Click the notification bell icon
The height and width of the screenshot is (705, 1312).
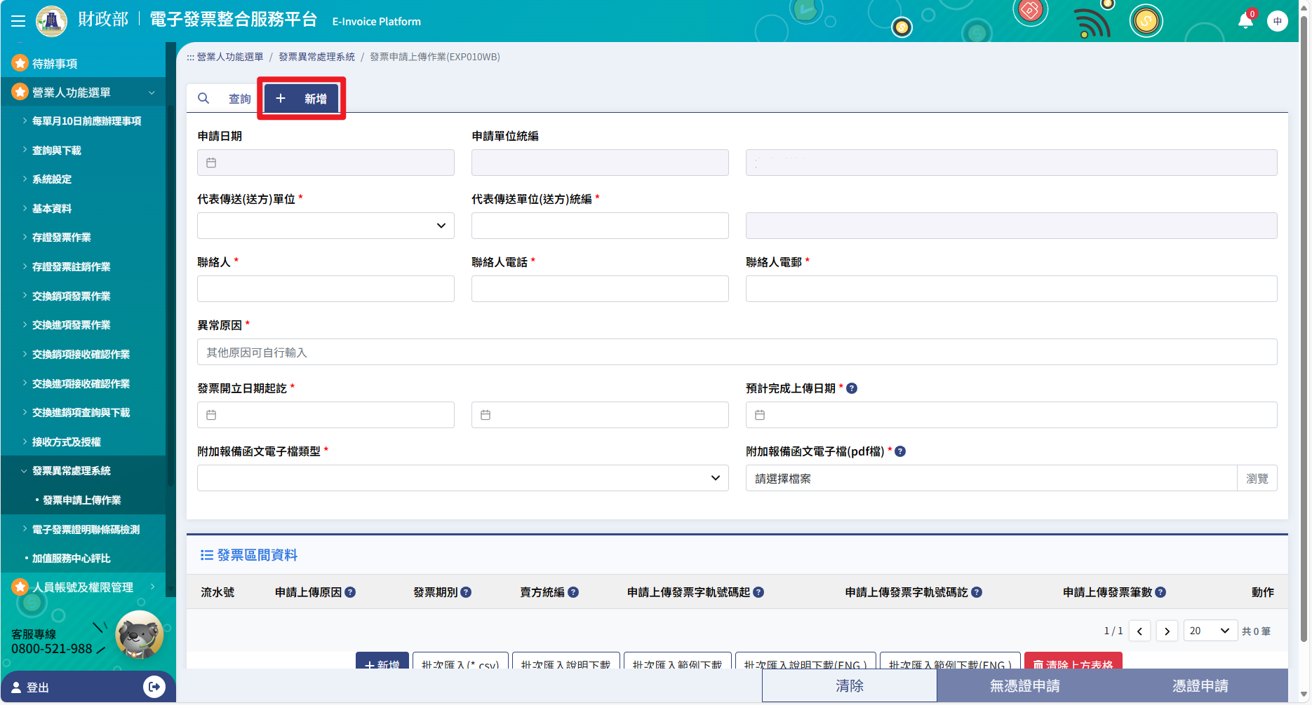(x=1245, y=21)
